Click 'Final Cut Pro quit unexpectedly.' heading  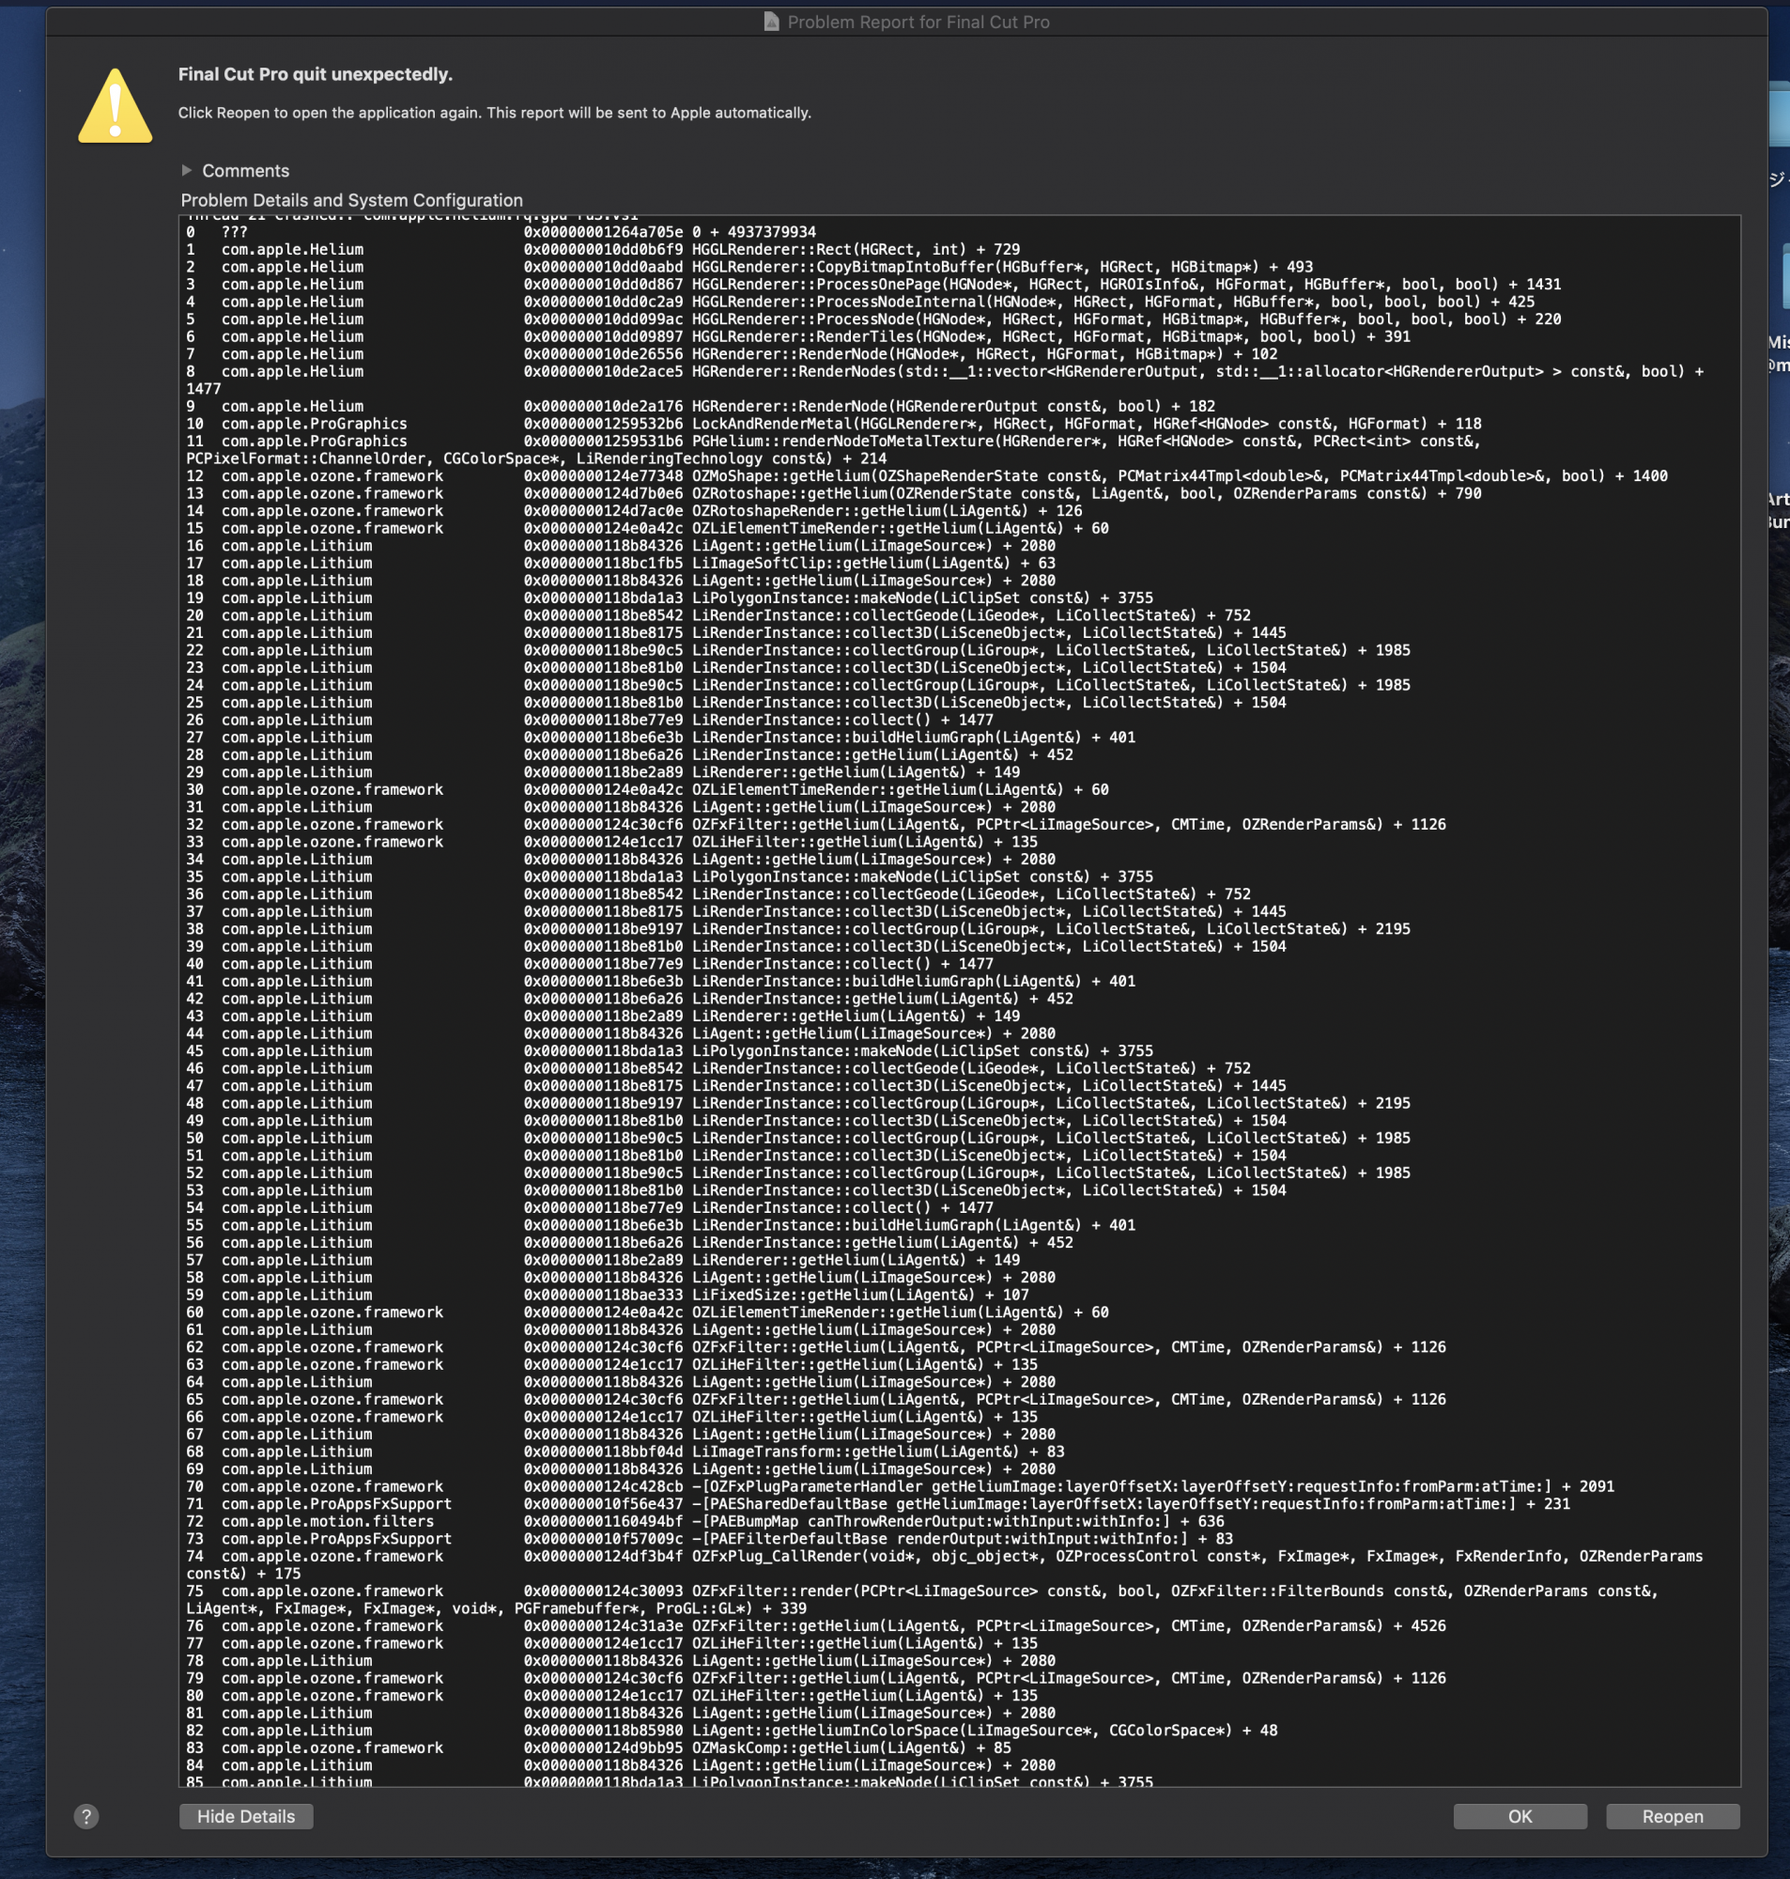(x=315, y=74)
